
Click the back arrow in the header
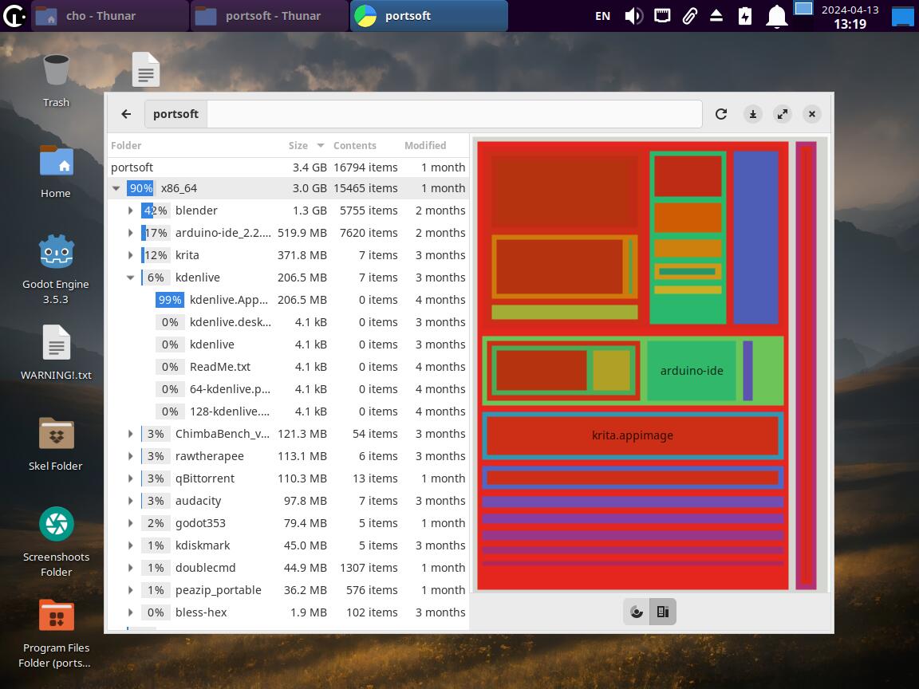pyautogui.click(x=126, y=114)
